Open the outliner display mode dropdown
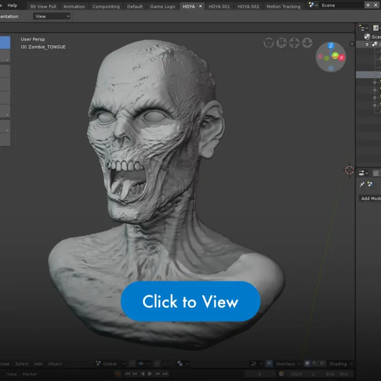 [x=377, y=28]
